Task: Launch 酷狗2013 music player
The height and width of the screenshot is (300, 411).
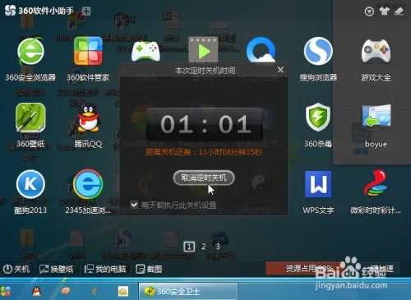Action: pyautogui.click(x=30, y=184)
